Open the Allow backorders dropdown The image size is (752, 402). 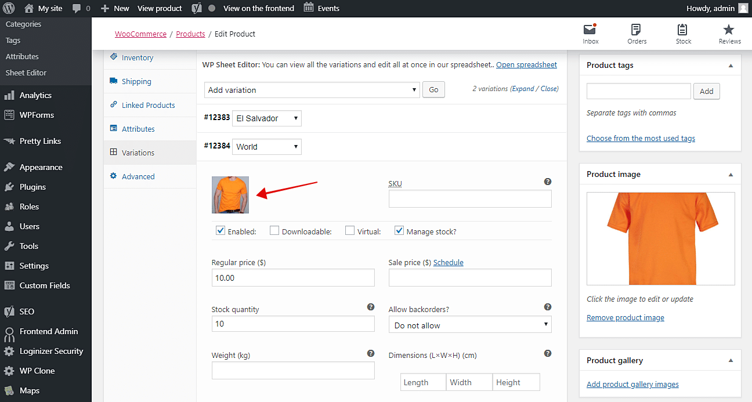[x=470, y=325]
